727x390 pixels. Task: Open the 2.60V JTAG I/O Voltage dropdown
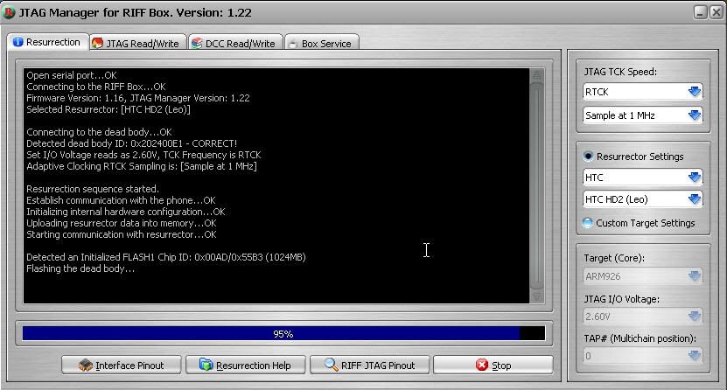[x=642, y=317]
